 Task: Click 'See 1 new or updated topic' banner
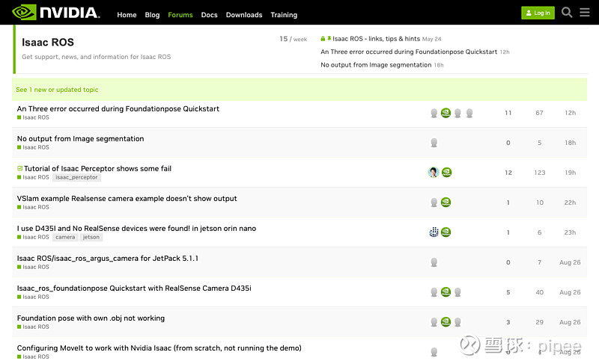(x=299, y=90)
